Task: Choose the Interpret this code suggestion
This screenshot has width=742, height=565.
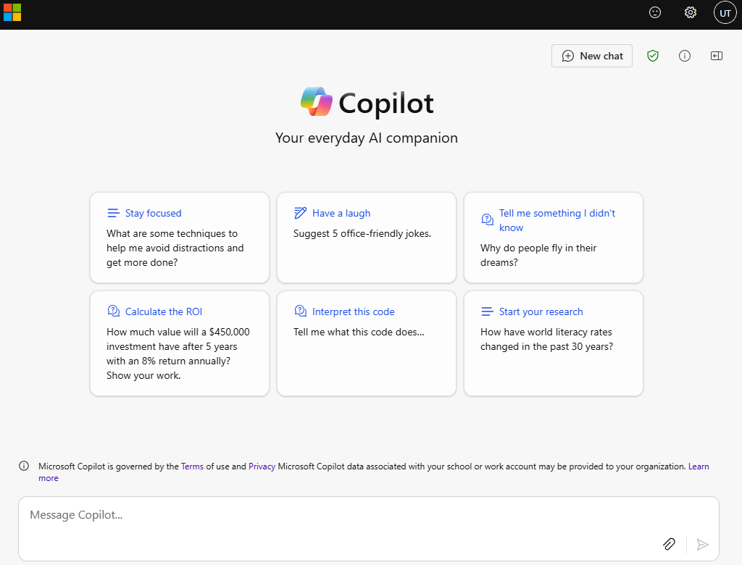Action: [366, 343]
